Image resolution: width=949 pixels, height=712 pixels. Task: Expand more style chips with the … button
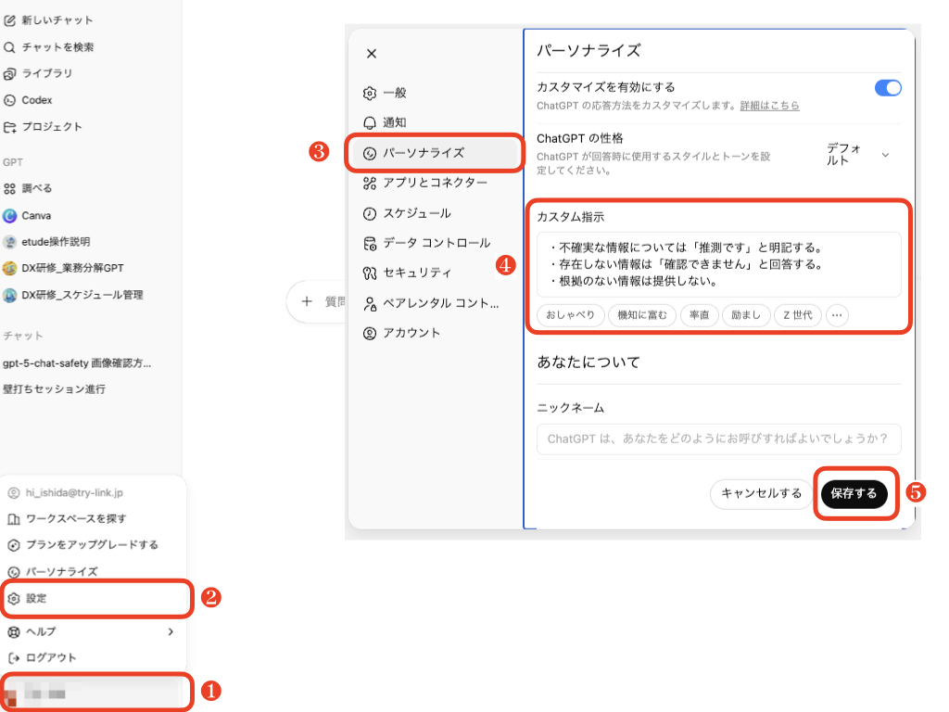[837, 315]
